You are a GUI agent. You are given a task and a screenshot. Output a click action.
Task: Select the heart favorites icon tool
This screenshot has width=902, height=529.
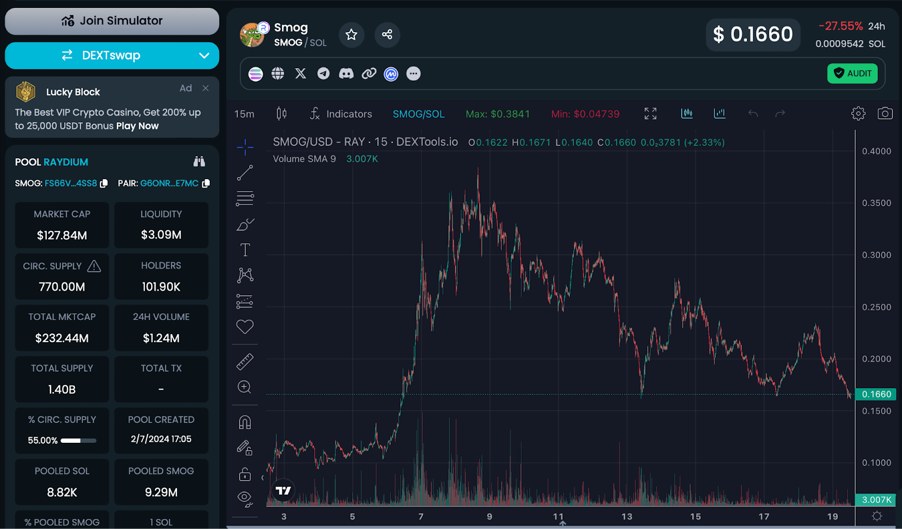(x=245, y=327)
